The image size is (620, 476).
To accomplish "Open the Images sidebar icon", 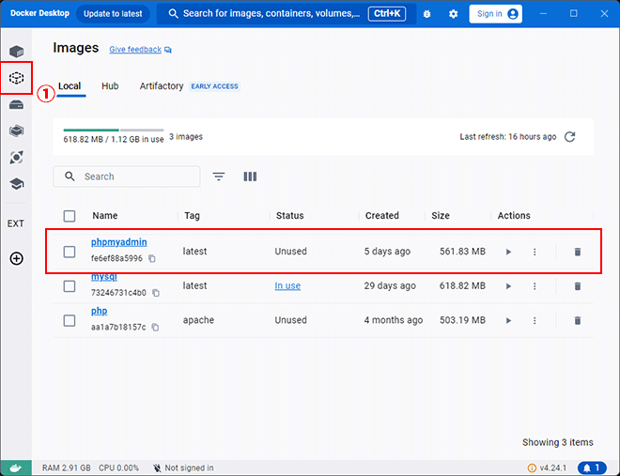I will (16, 78).
